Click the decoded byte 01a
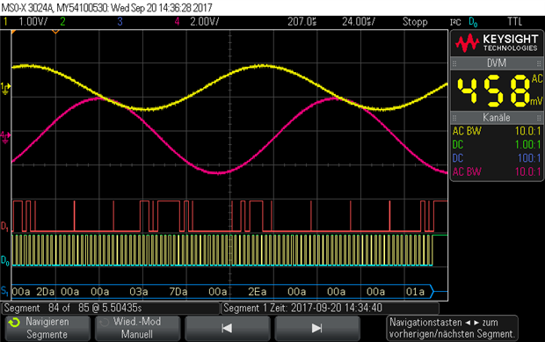545x342 pixels. (415, 292)
